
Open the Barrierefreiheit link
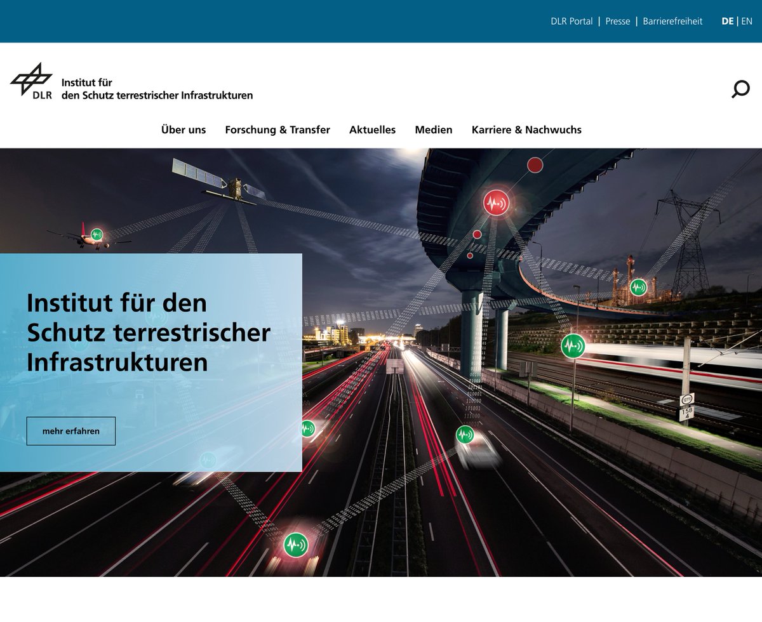click(672, 21)
